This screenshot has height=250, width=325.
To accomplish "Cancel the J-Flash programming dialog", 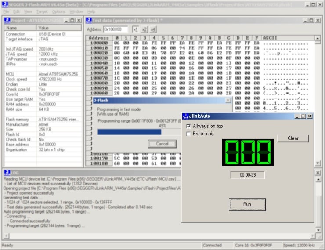I will [x=162, y=144].
